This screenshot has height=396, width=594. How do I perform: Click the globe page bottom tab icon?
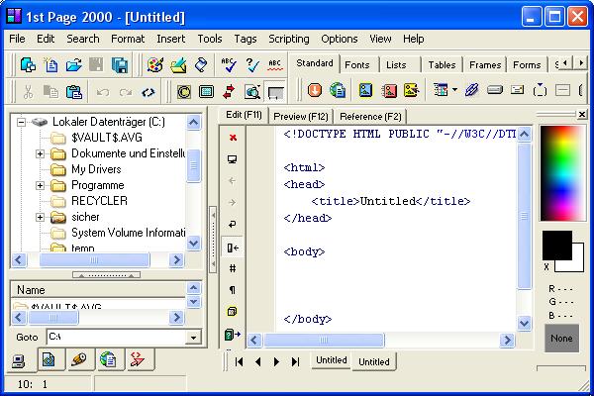click(x=108, y=358)
